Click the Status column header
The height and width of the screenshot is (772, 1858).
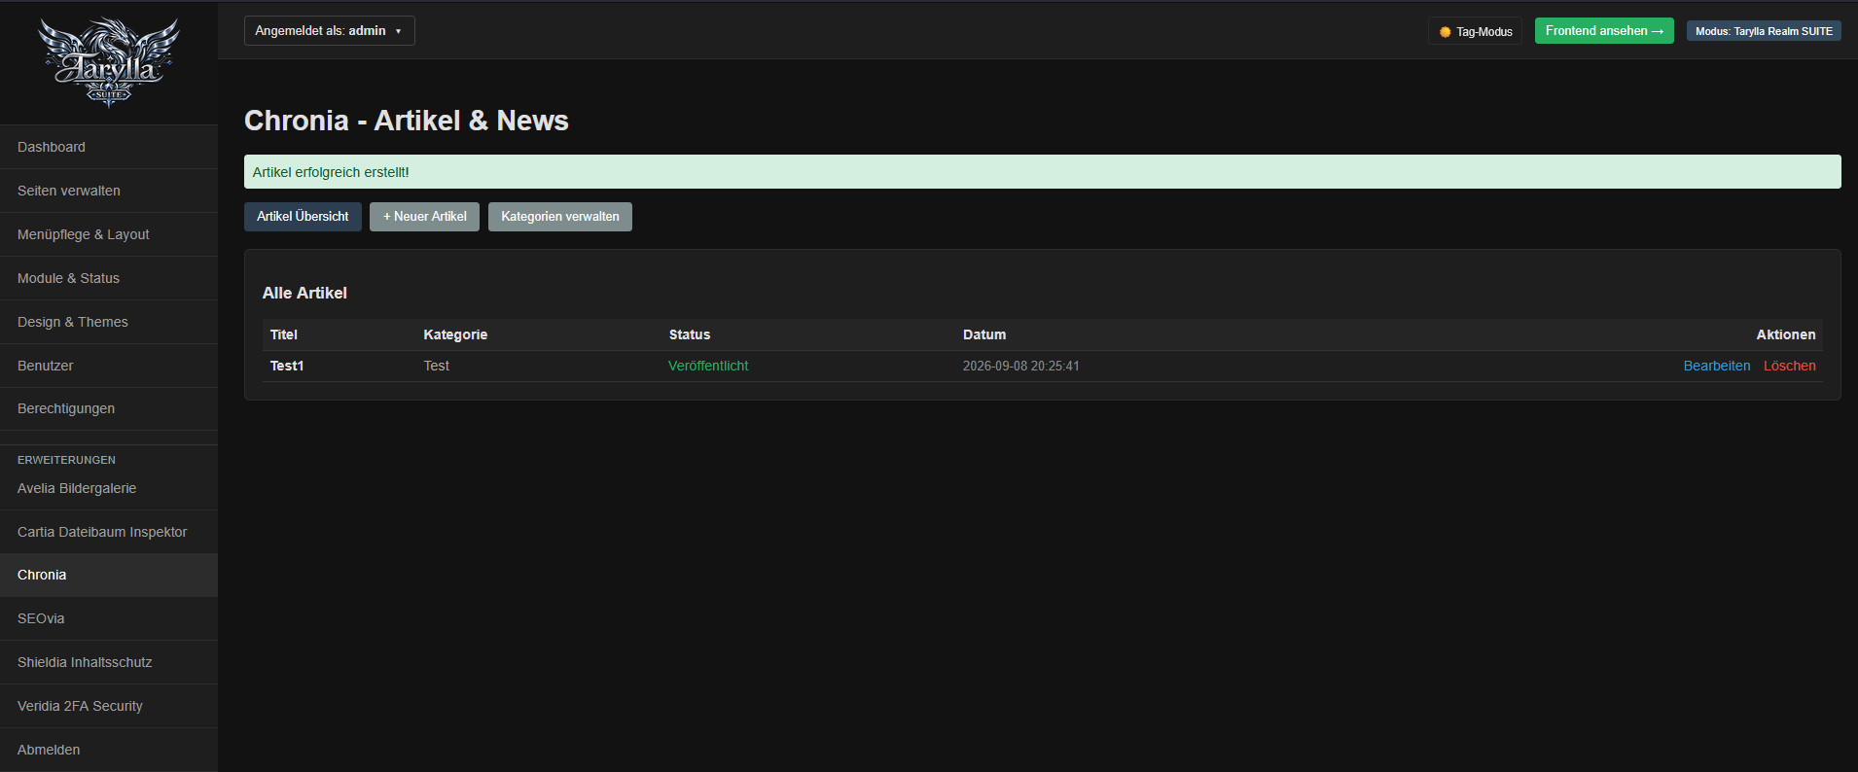[x=690, y=334]
